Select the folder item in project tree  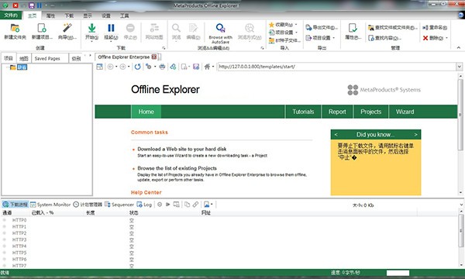point(19,67)
